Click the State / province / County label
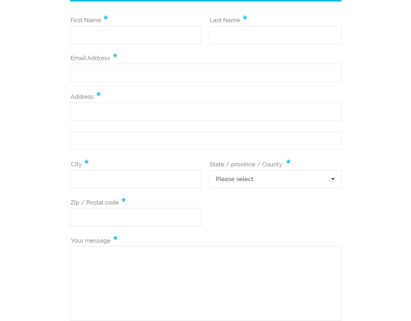This screenshot has width=411, height=321. [x=246, y=164]
